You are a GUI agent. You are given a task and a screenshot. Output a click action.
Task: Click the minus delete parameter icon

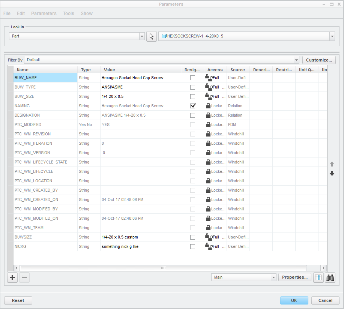24,277
